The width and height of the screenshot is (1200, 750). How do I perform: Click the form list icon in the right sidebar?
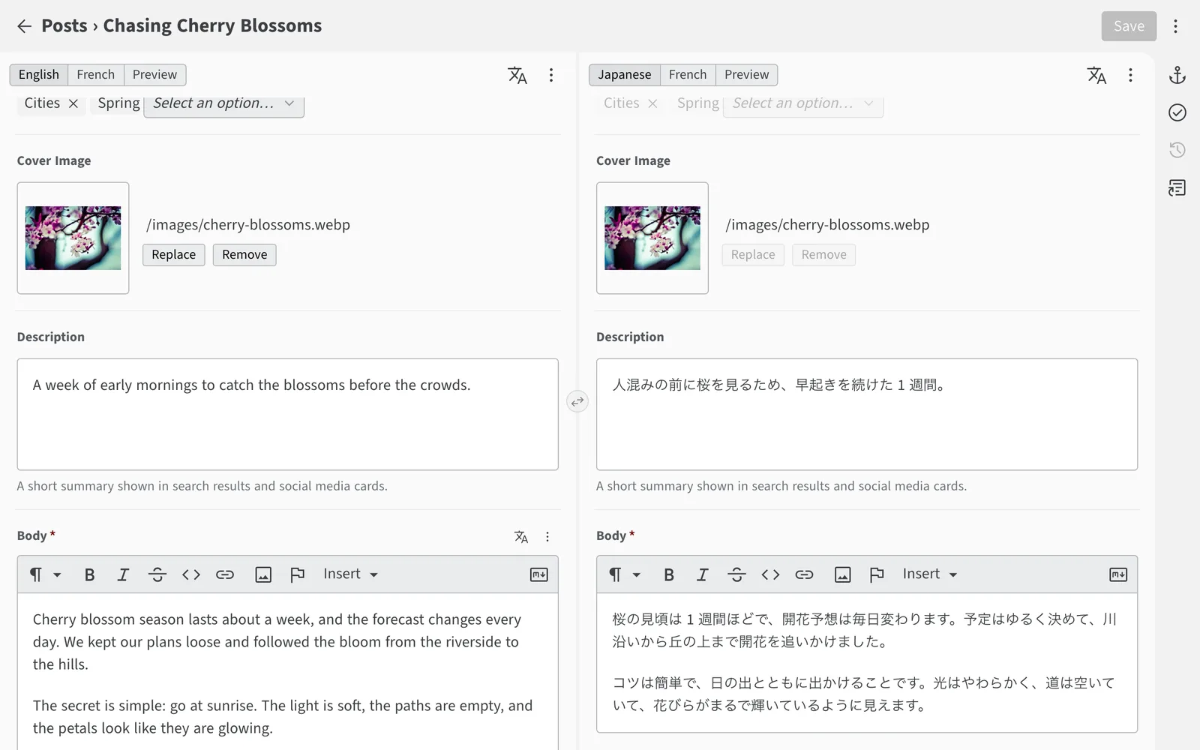click(x=1177, y=187)
